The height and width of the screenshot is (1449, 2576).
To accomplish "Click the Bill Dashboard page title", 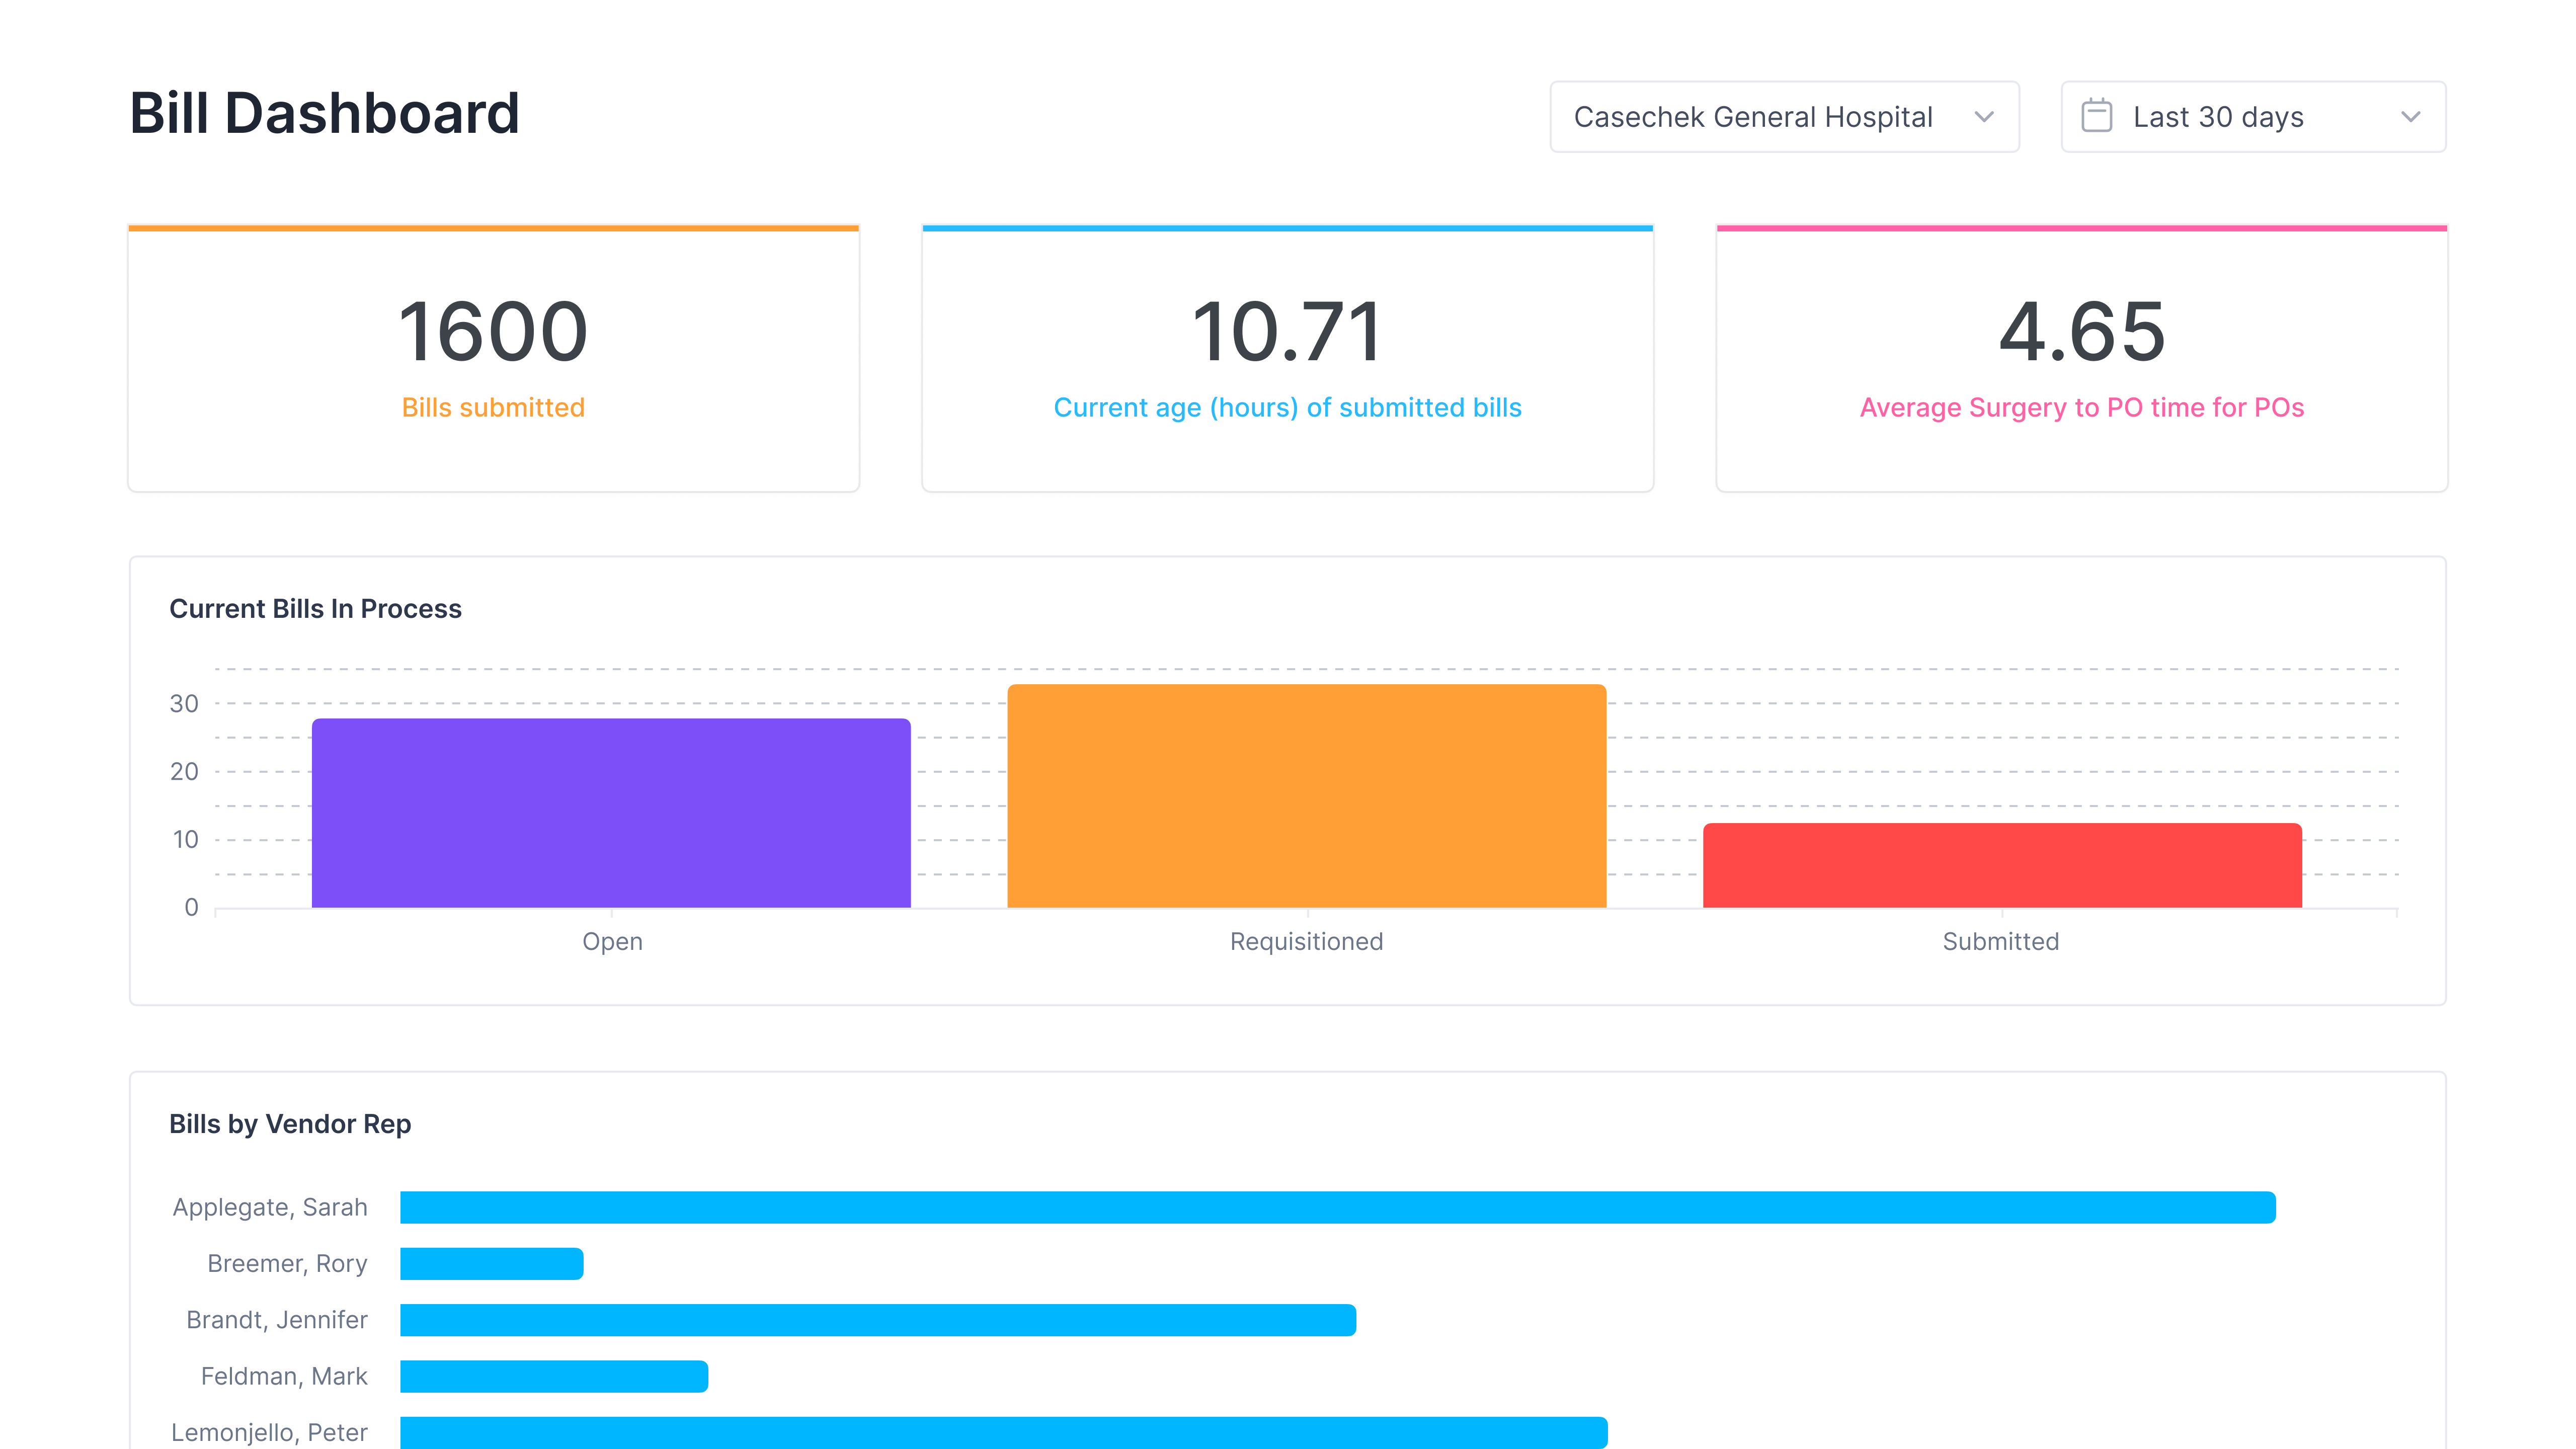I will point(323,113).
